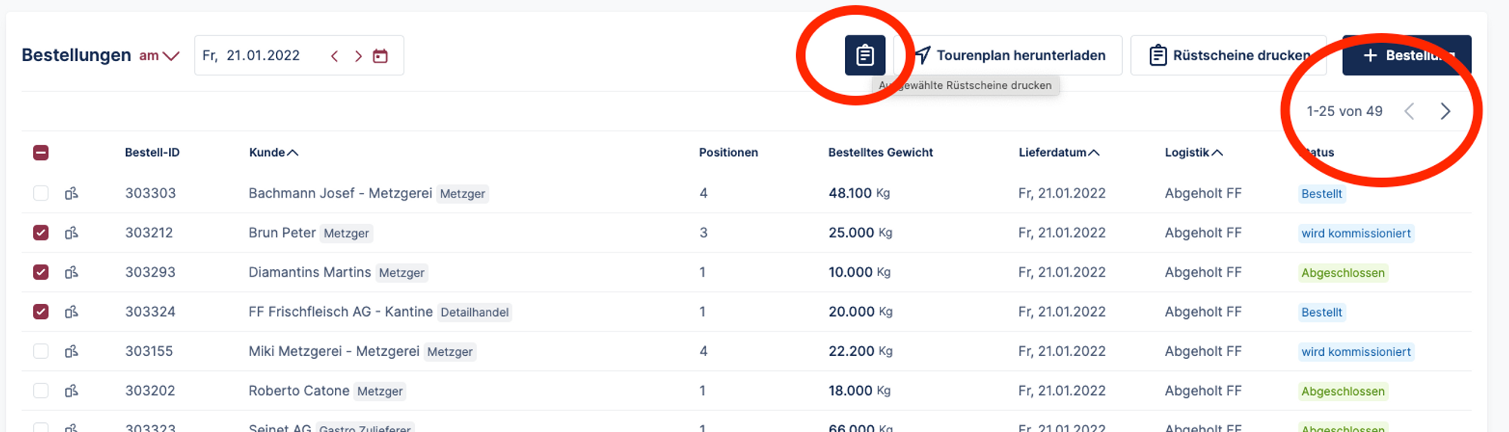The image size is (1509, 432).
Task: Go to next page of orders
Action: pos(1445,112)
